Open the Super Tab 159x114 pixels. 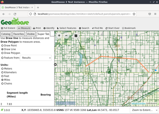(x=43, y=34)
